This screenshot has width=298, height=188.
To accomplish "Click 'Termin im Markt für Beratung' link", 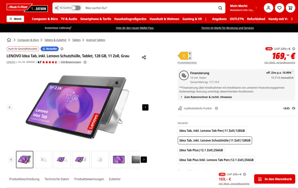I will point(227,28).
